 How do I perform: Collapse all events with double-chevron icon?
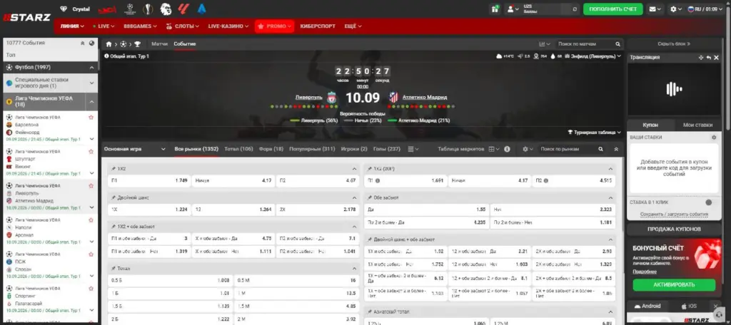pos(83,43)
